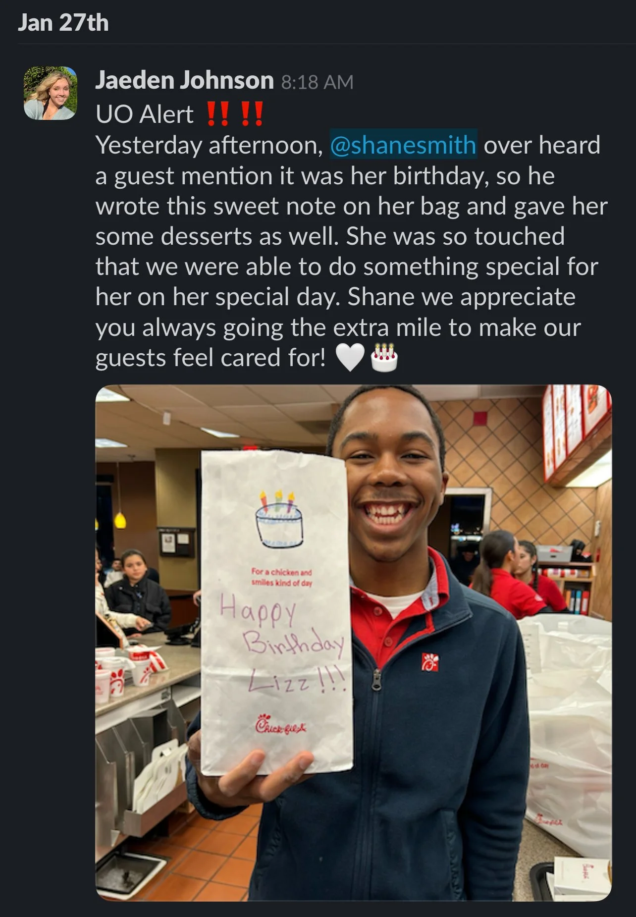Click 'For a chicken and smiles' bag text
The image size is (636, 917).
coord(281,578)
